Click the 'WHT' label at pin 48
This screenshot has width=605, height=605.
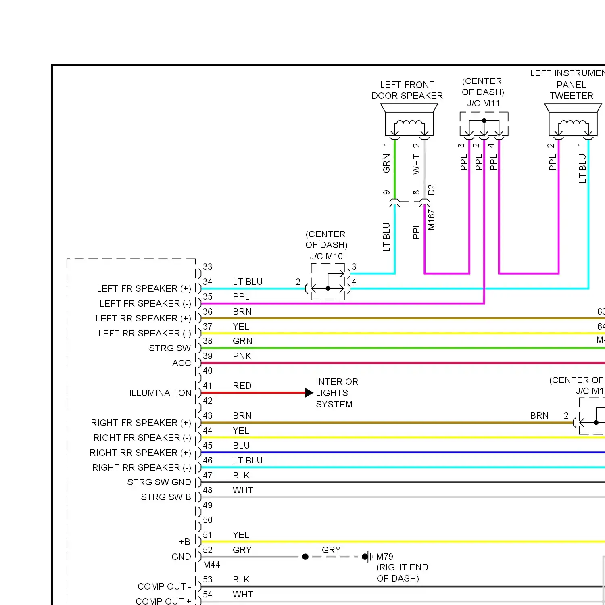pos(243,490)
